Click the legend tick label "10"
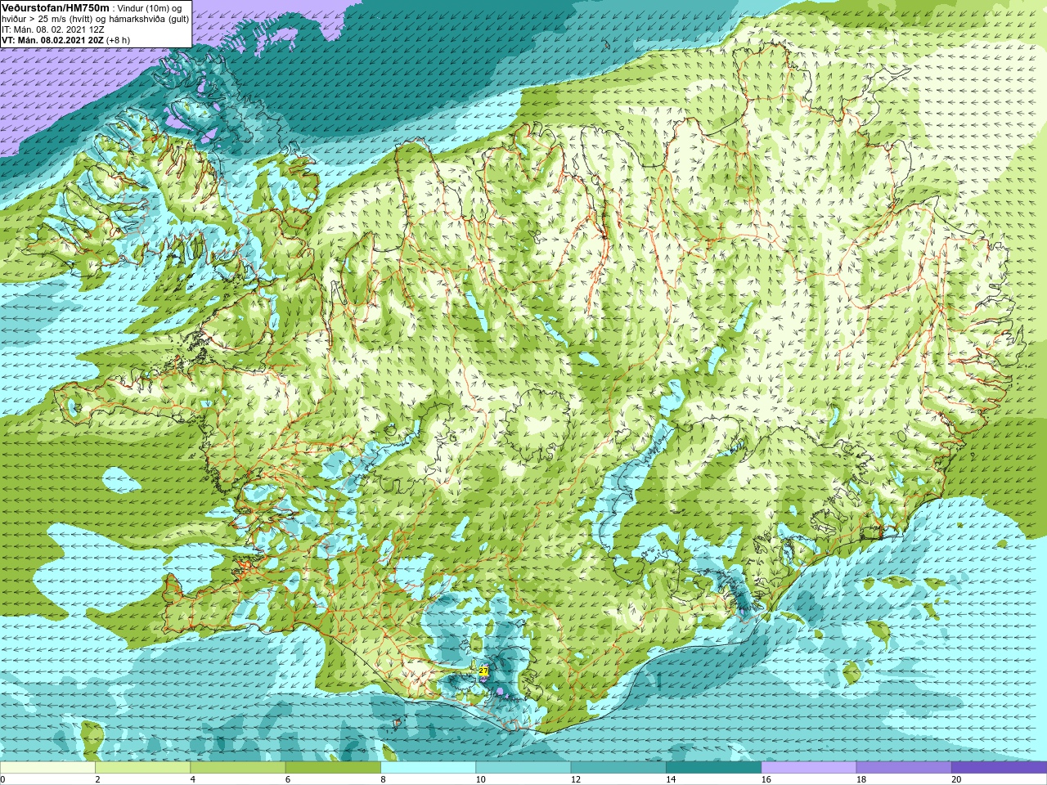This screenshot has width=1047, height=785. (480, 779)
